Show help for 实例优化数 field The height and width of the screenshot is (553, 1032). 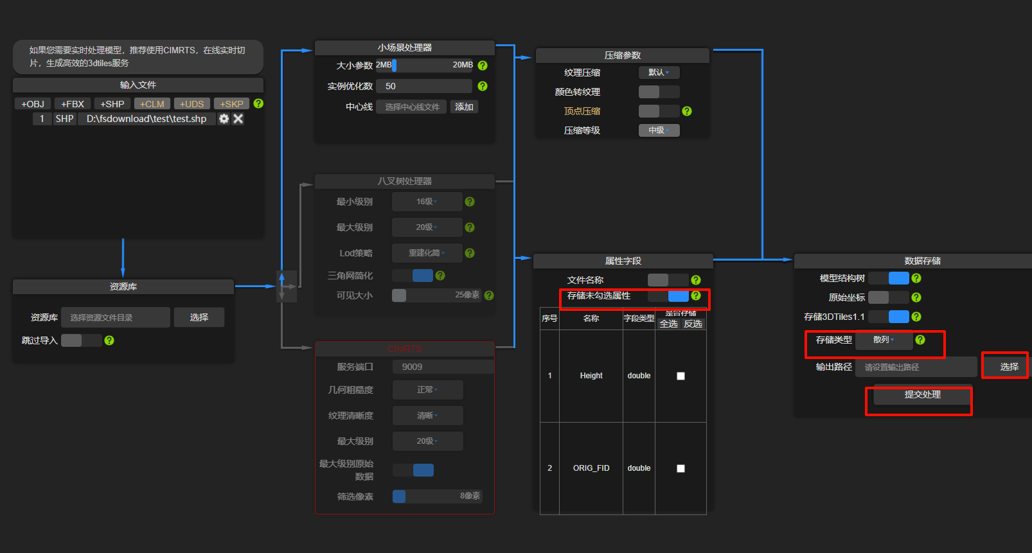[483, 86]
